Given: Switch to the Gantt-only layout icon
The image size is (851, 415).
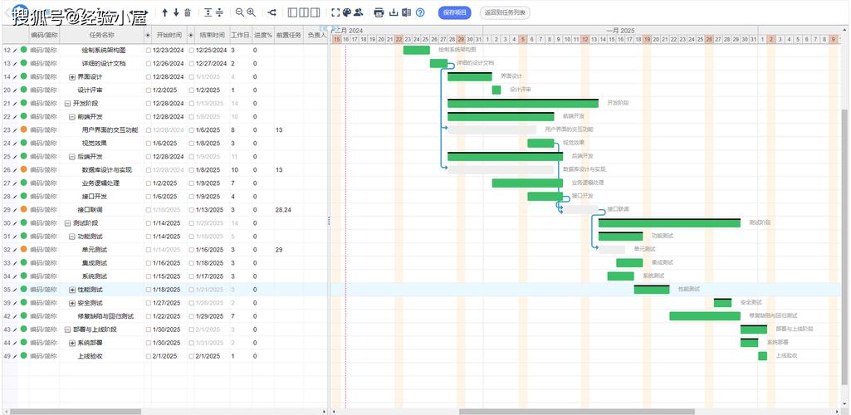Looking at the screenshot, I should coord(315,12).
